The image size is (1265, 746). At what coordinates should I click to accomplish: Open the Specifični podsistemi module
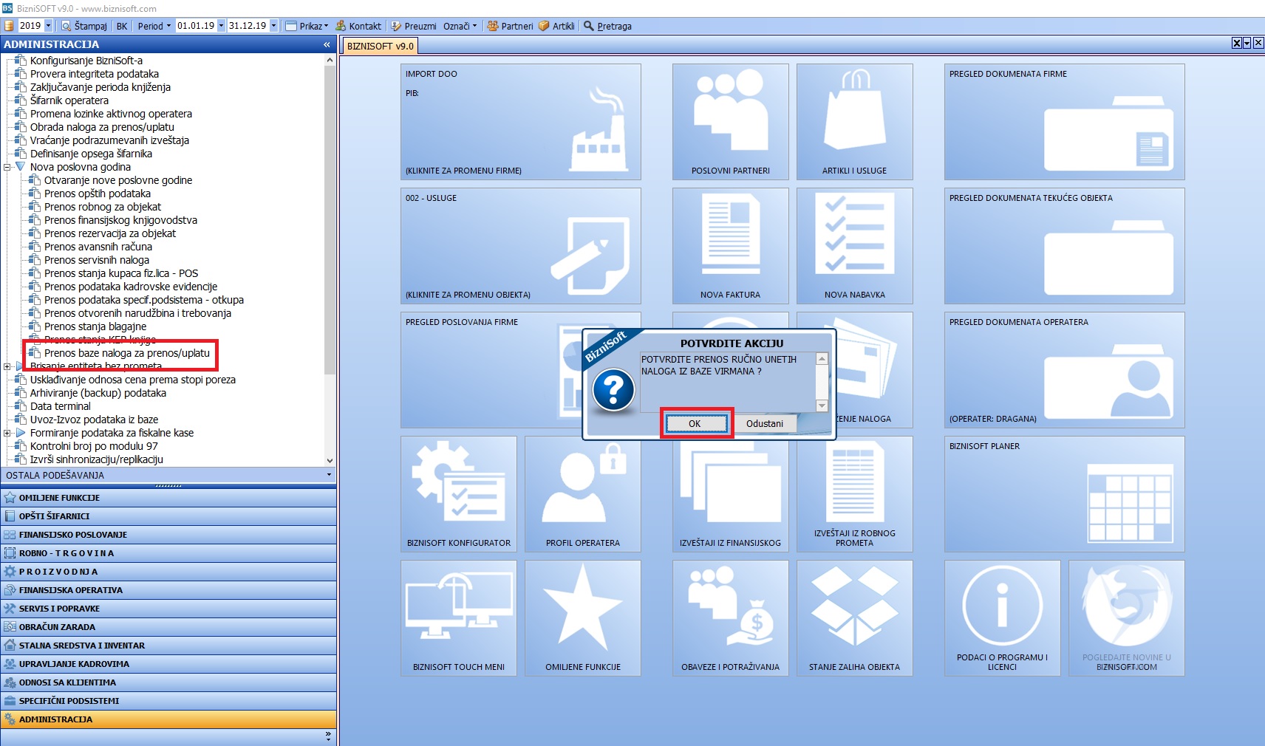tap(168, 701)
